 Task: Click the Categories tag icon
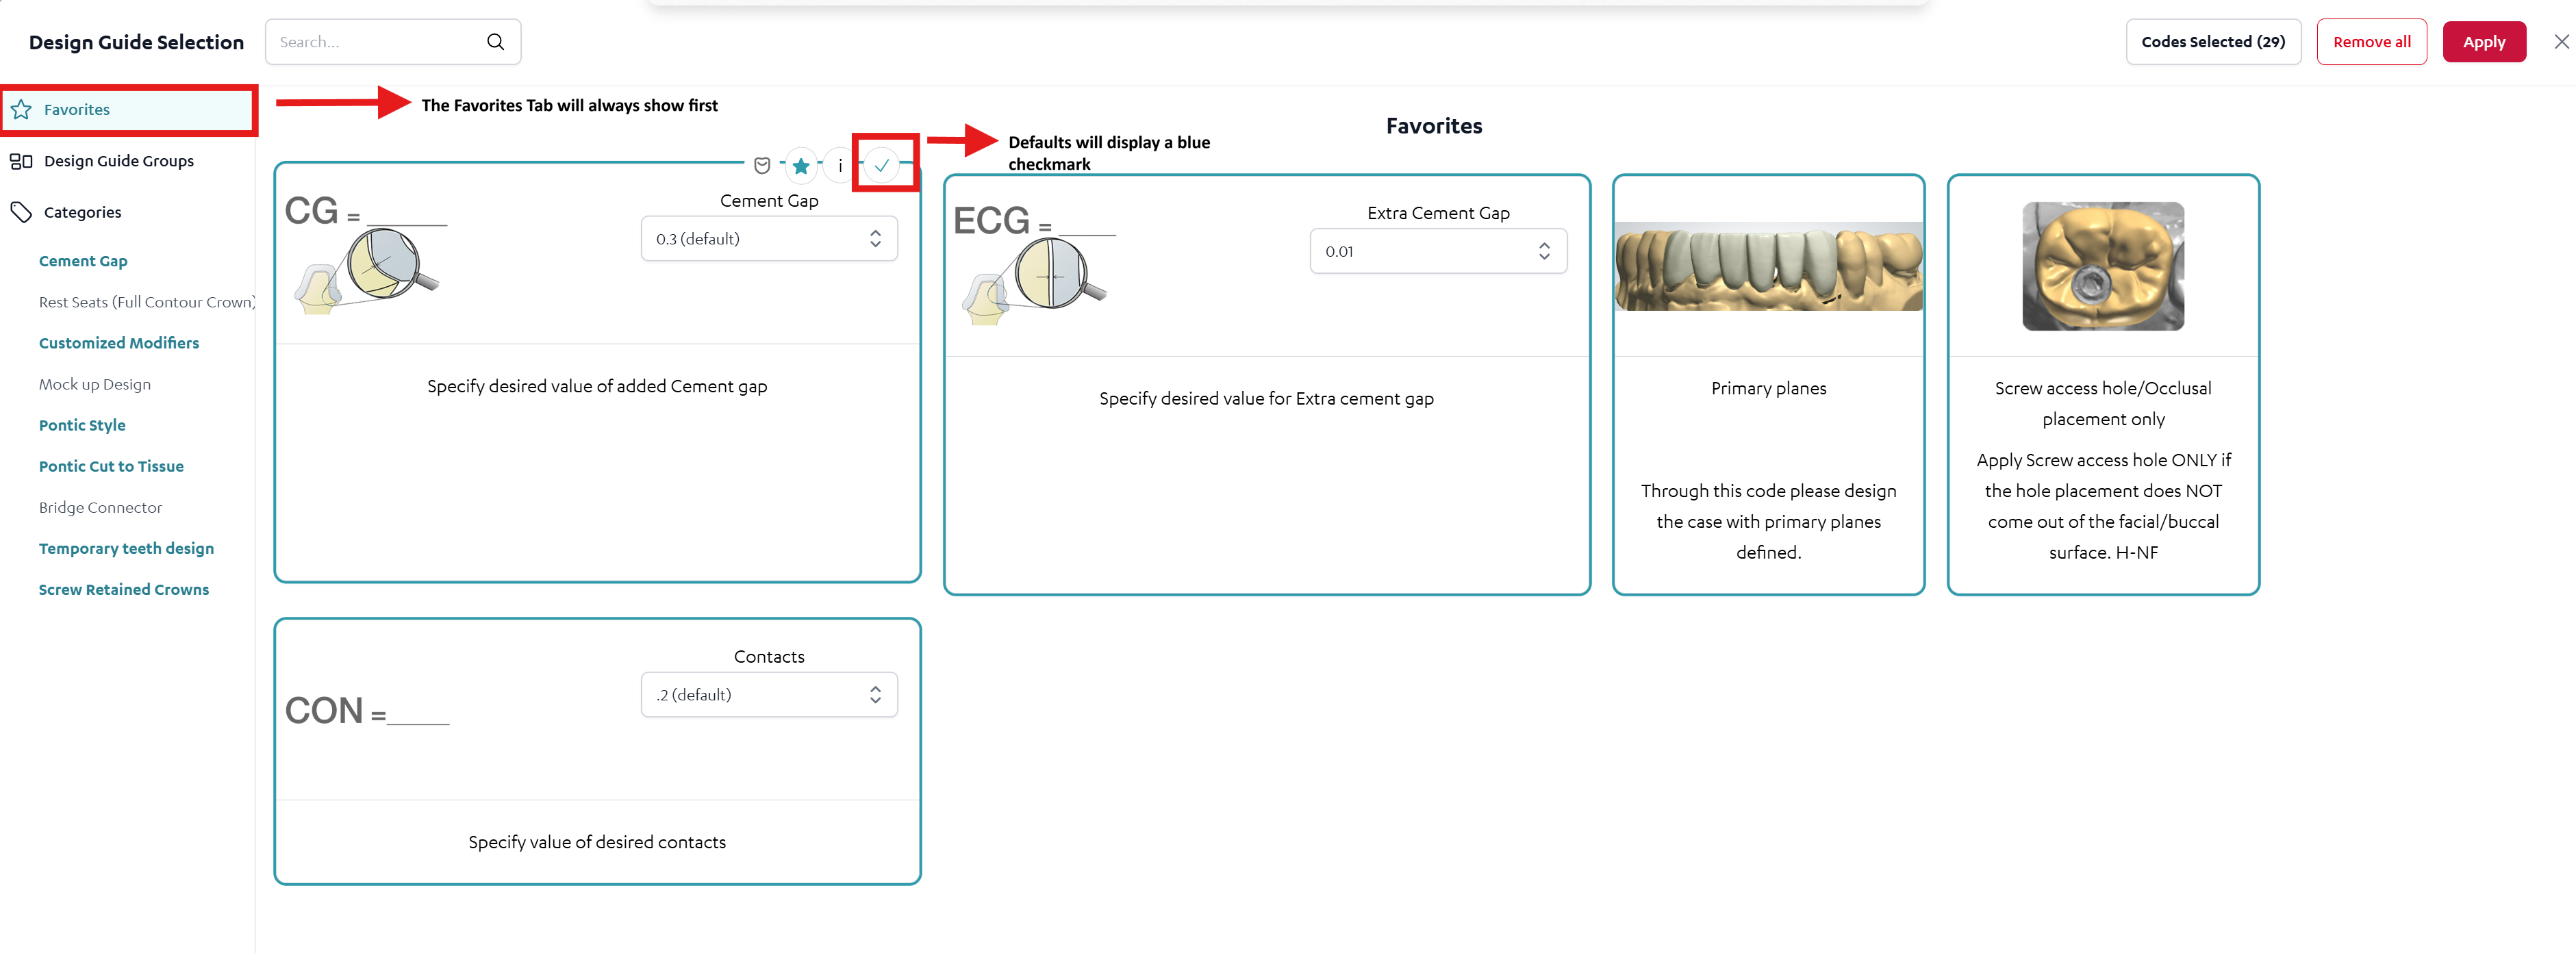coord(21,212)
